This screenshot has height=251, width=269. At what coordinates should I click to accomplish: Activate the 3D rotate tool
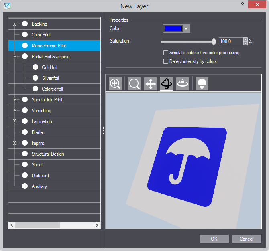pos(167,84)
